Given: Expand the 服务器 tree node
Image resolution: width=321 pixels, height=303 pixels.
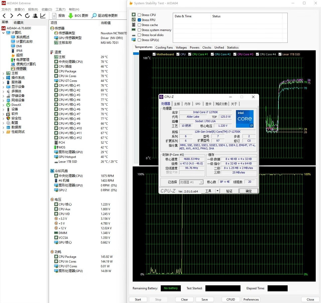Looking at the screenshot, I should pos(3,82).
